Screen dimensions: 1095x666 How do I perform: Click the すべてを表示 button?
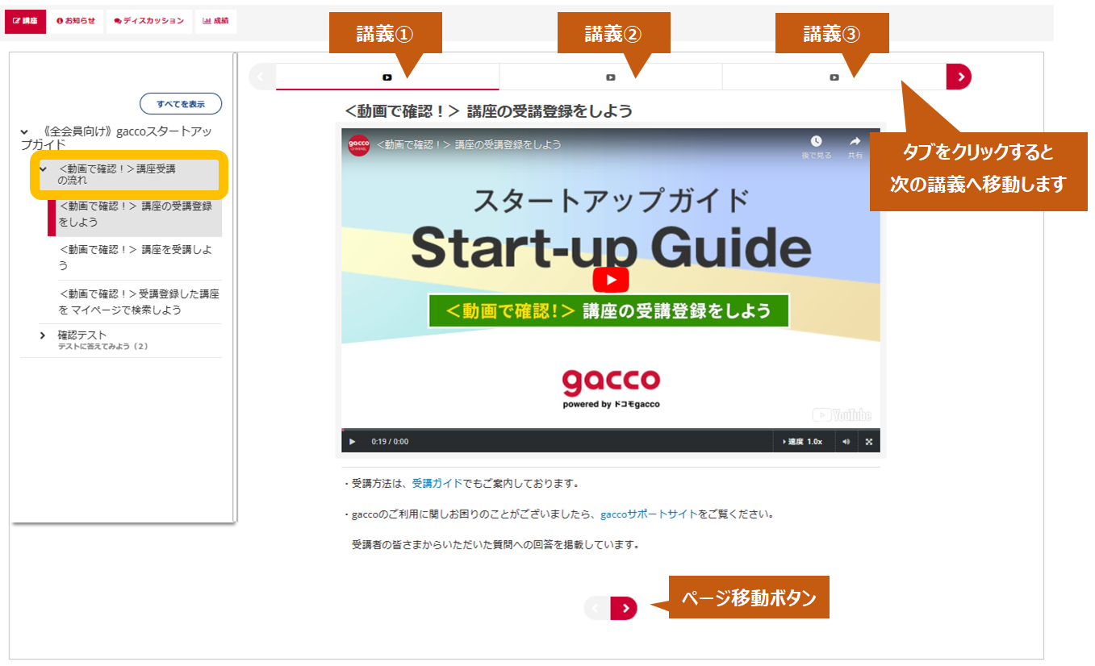181,104
